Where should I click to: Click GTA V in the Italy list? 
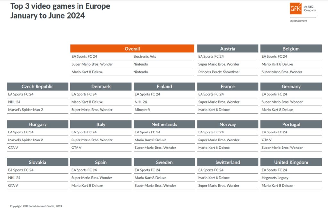coord(76,148)
